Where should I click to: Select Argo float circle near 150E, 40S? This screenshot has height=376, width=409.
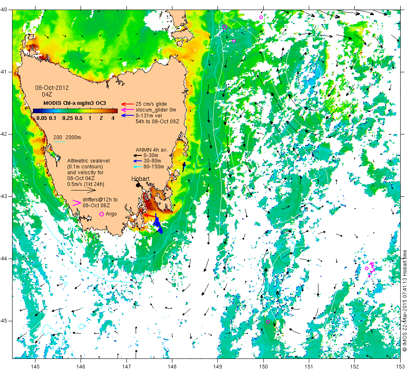(x=261, y=18)
